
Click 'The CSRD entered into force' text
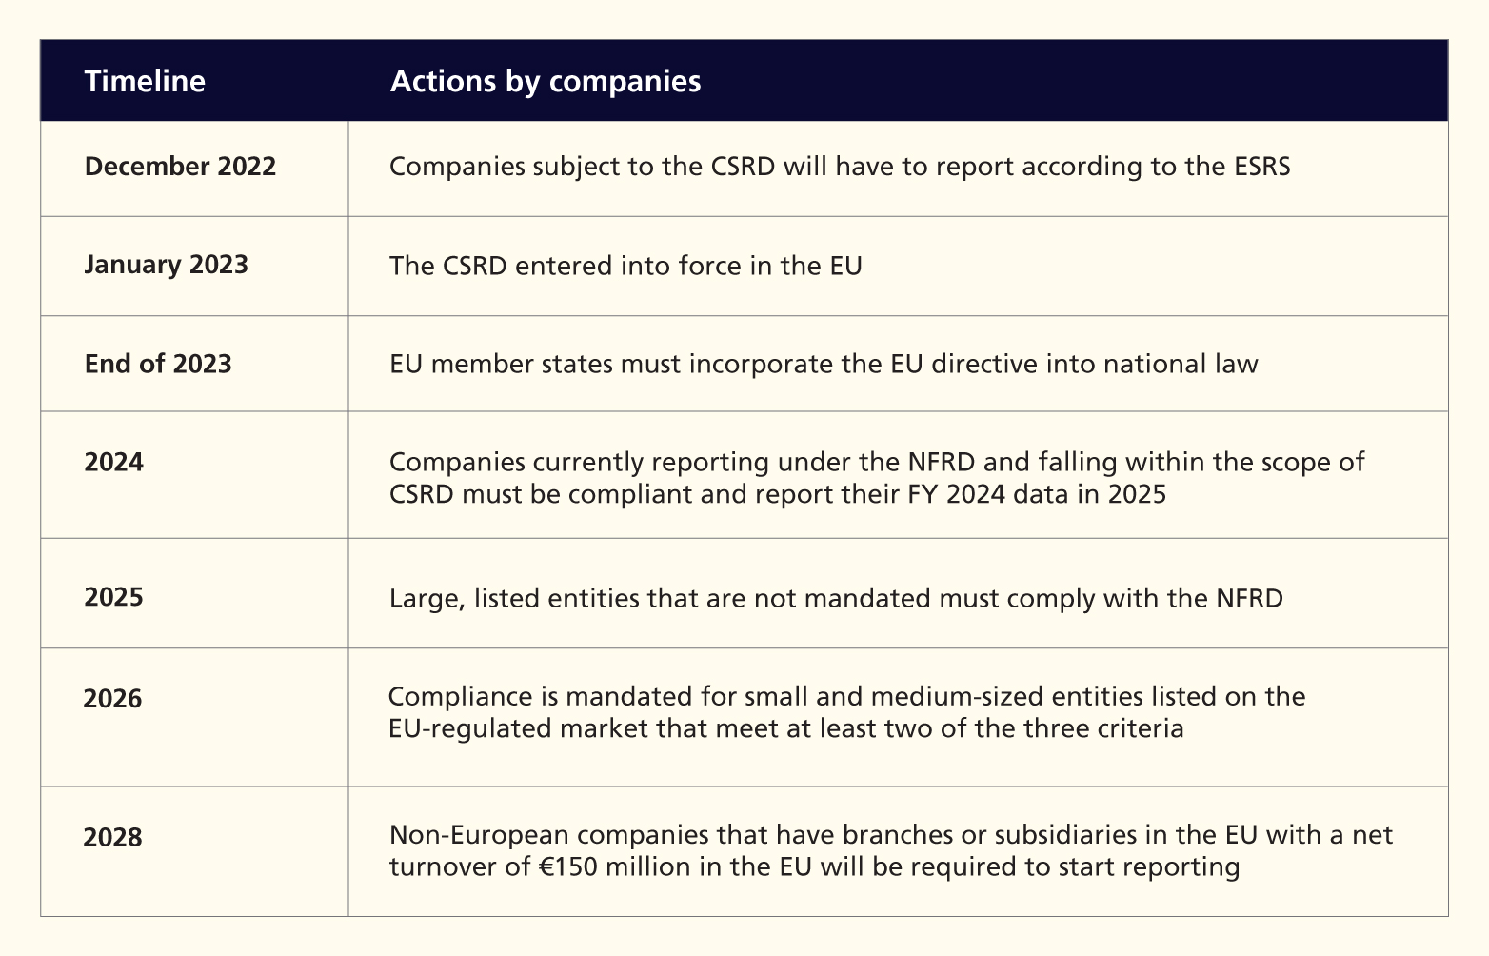pyautogui.click(x=625, y=265)
